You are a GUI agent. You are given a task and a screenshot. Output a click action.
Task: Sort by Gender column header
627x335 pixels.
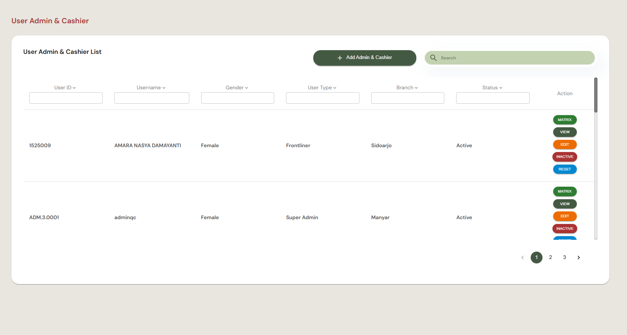pos(237,88)
